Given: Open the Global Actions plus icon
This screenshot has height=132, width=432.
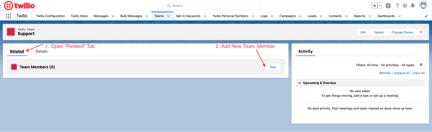Looking at the screenshot, I should 388,6.
